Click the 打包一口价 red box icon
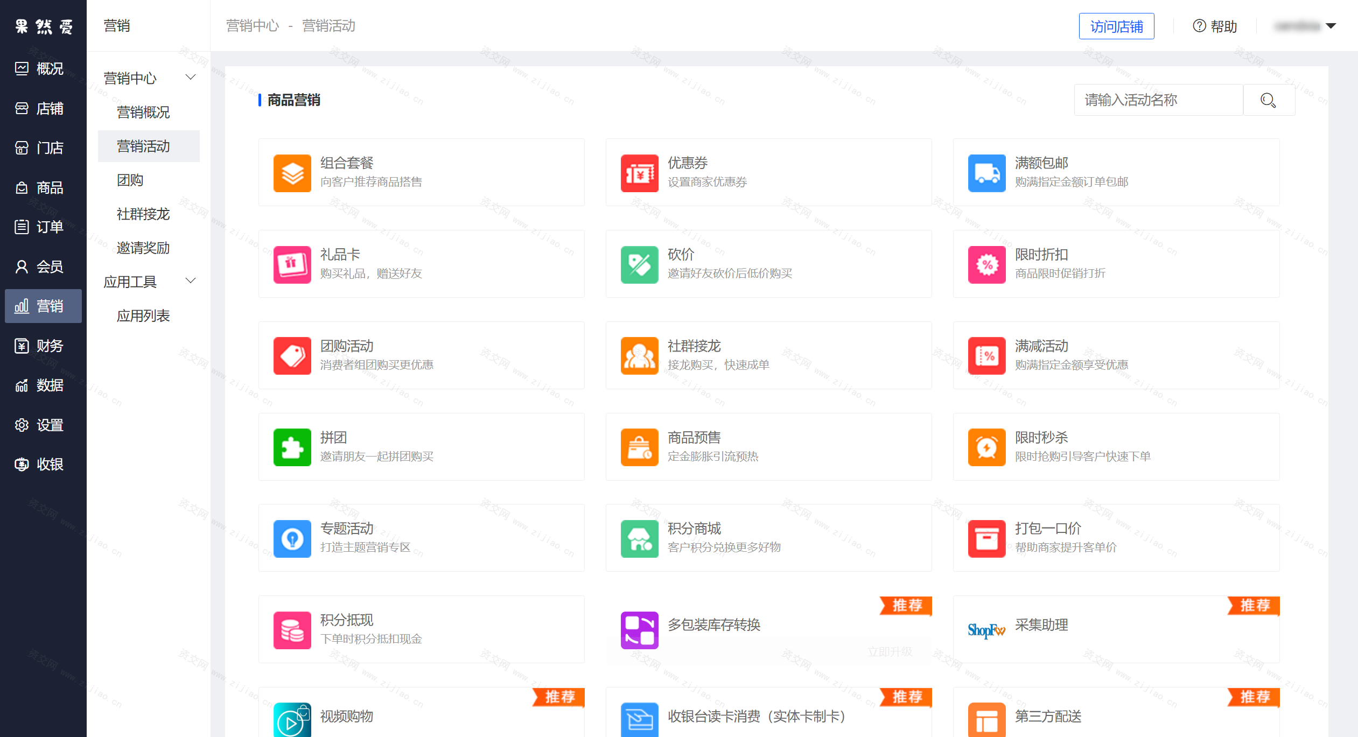Viewport: 1358px width, 737px height. point(986,539)
